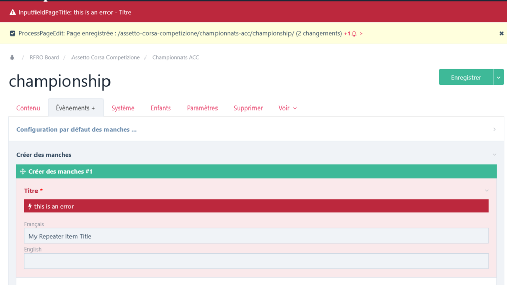The width and height of the screenshot is (507, 285).
Task: Click the Enregistrer save button
Action: (465, 77)
